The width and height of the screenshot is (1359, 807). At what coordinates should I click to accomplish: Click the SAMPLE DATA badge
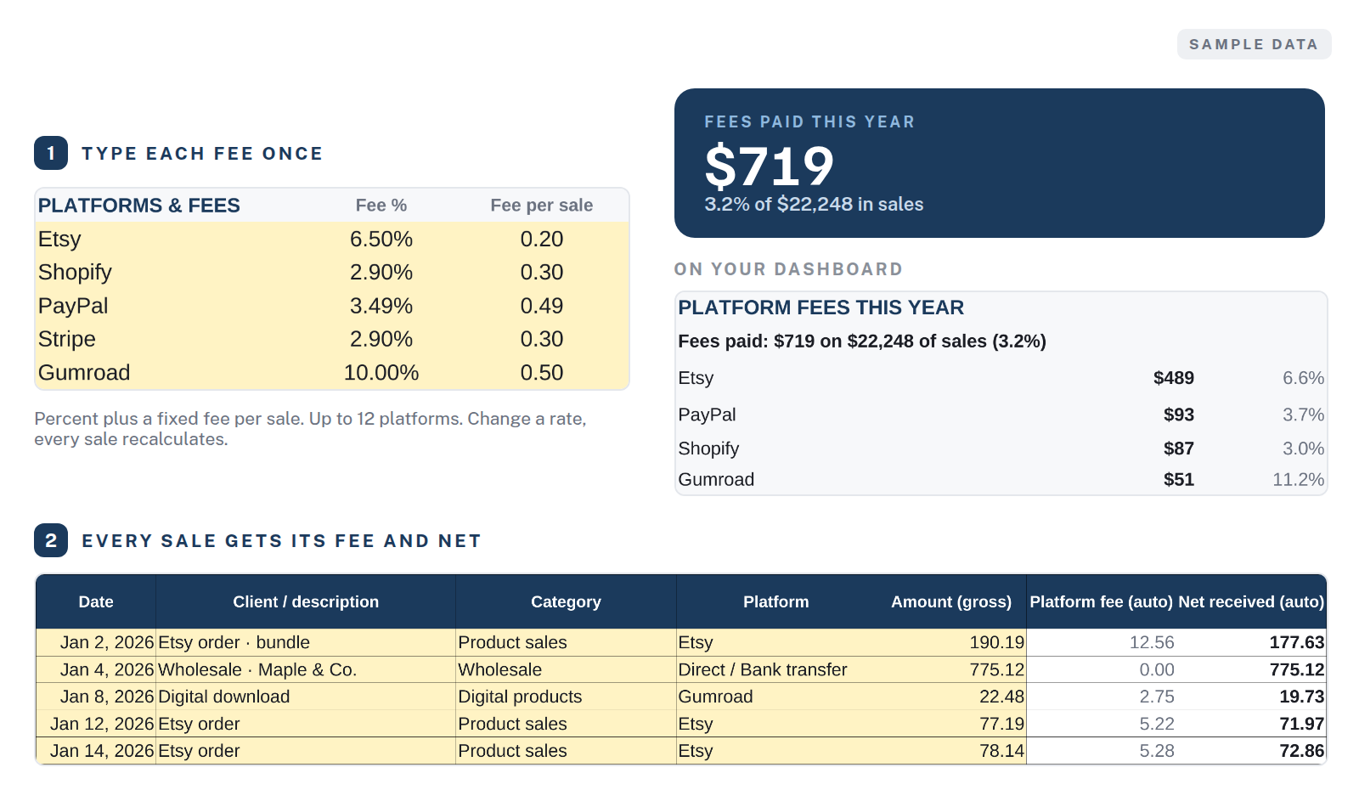[x=1254, y=44]
